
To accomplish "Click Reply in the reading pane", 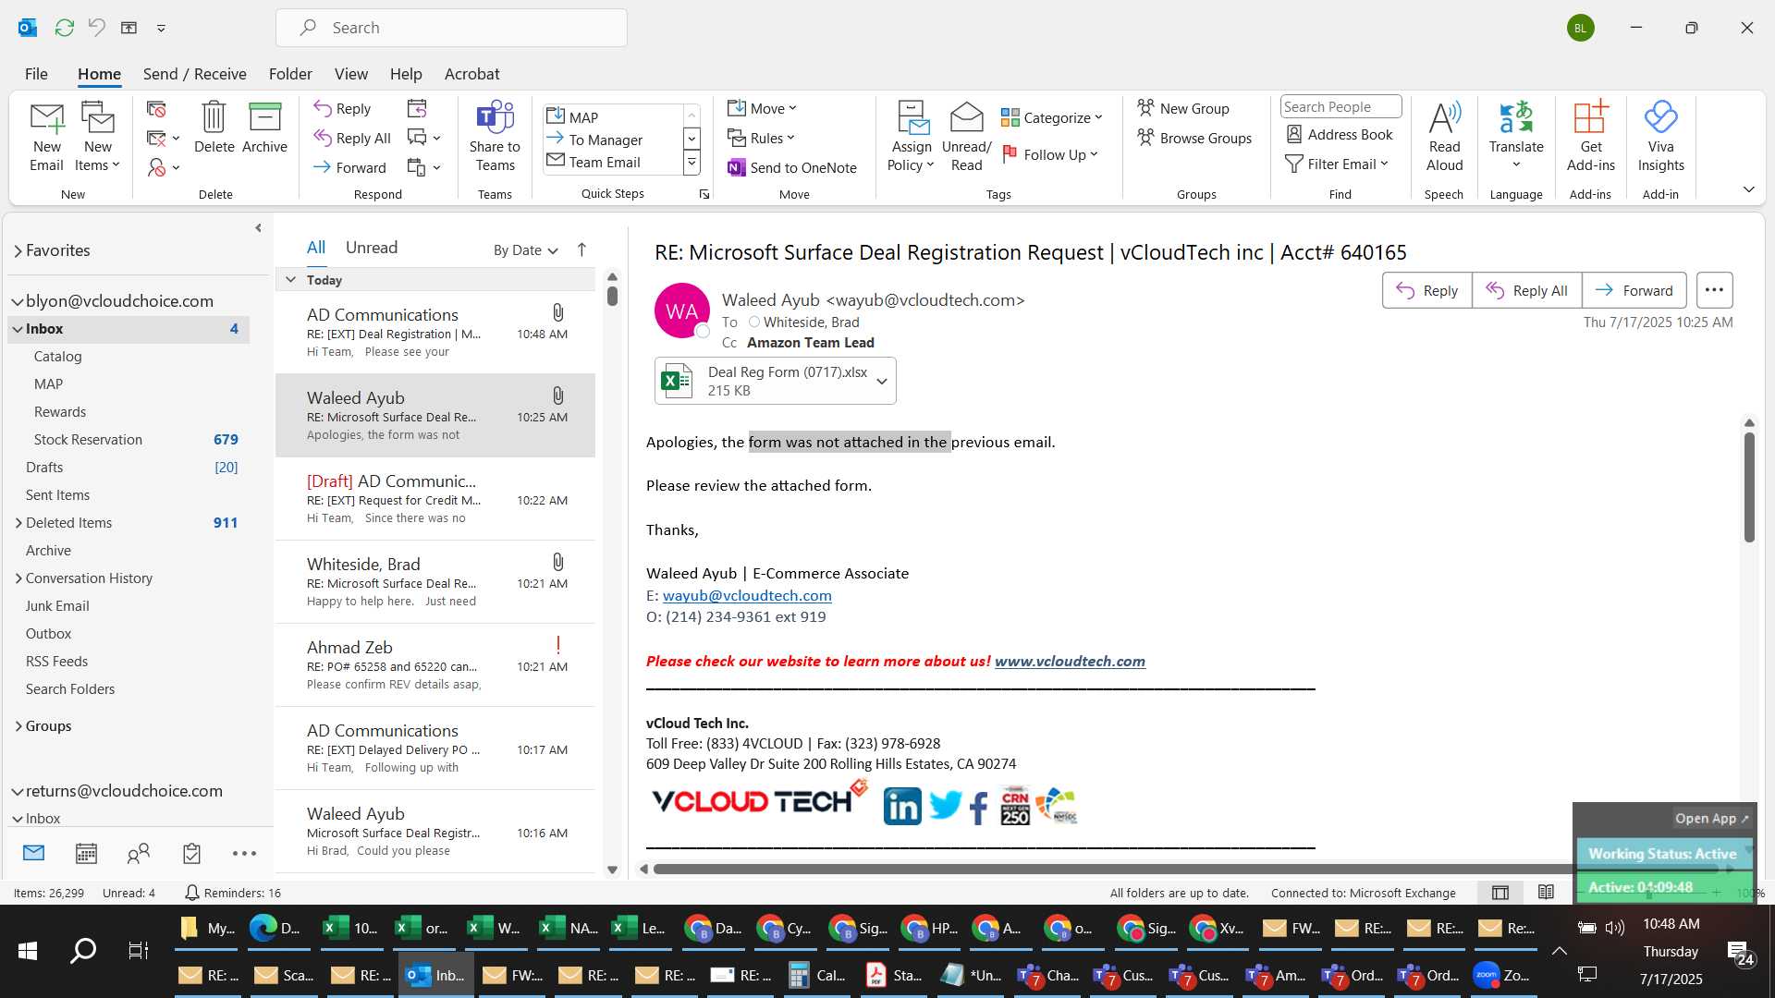I will coord(1427,290).
